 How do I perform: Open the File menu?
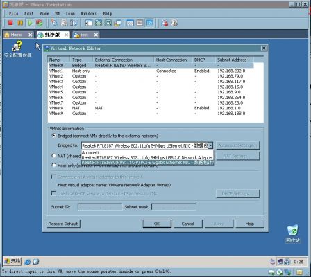13,13
